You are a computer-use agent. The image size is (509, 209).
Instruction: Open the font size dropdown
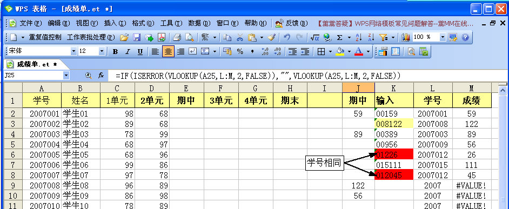tap(102, 51)
